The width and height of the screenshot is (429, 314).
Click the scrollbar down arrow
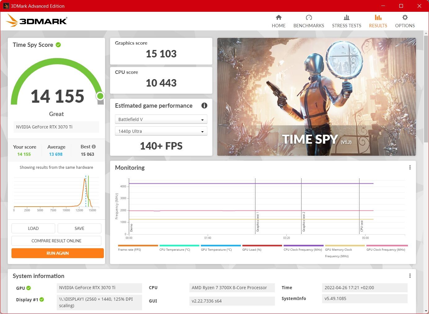426,311
